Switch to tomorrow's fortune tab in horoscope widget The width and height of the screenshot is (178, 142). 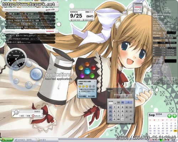tap(91, 96)
